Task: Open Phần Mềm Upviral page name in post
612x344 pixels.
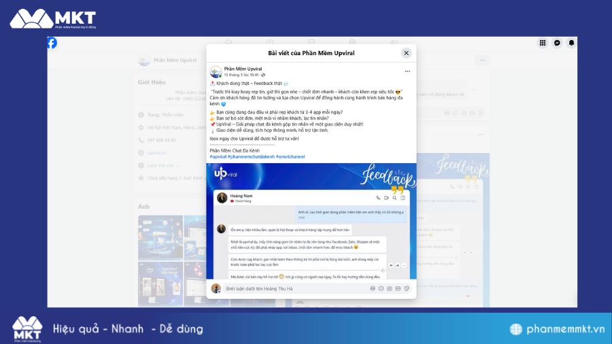Action: (x=243, y=69)
